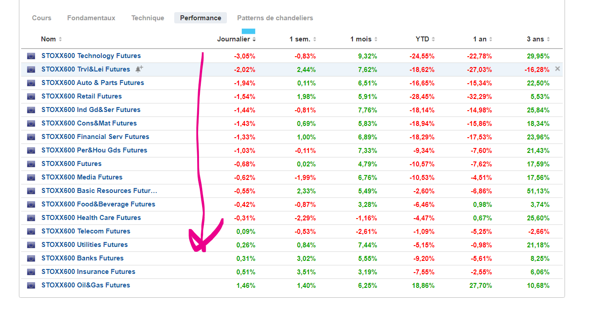Click Health Care 1 mois value -1,16%
This screenshot has width=592, height=309.
click(x=366, y=218)
